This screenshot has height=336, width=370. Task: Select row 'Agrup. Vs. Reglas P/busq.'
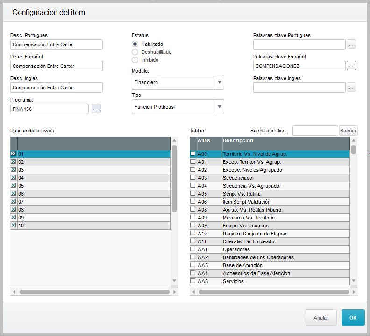click(x=270, y=210)
